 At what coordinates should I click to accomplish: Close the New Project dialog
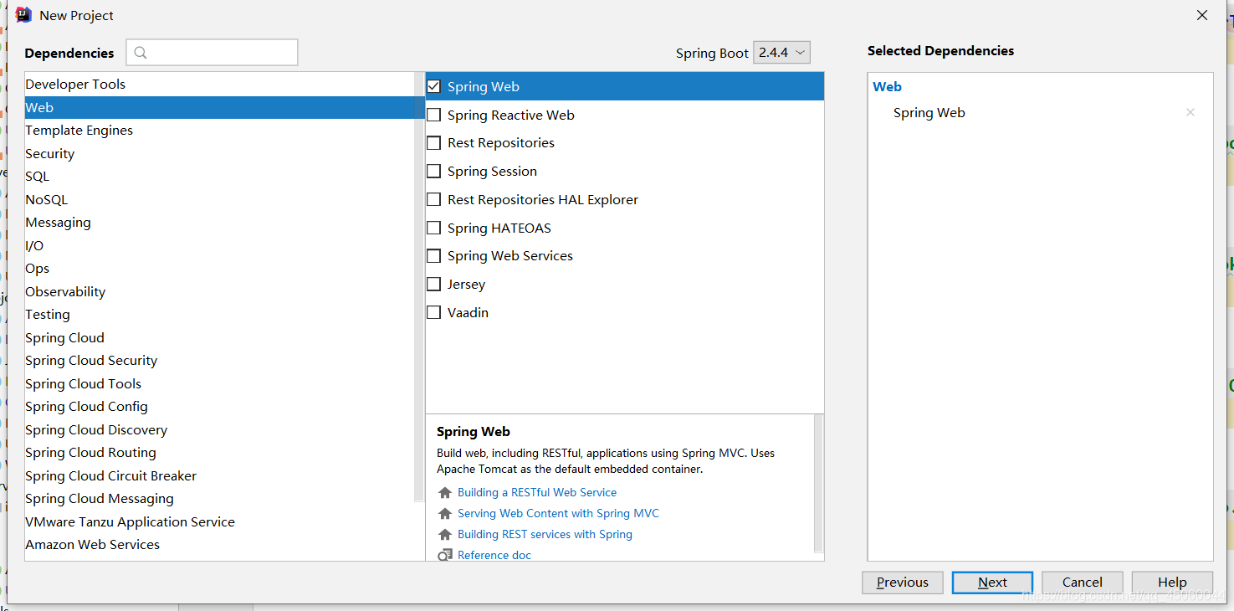pos(1202,15)
